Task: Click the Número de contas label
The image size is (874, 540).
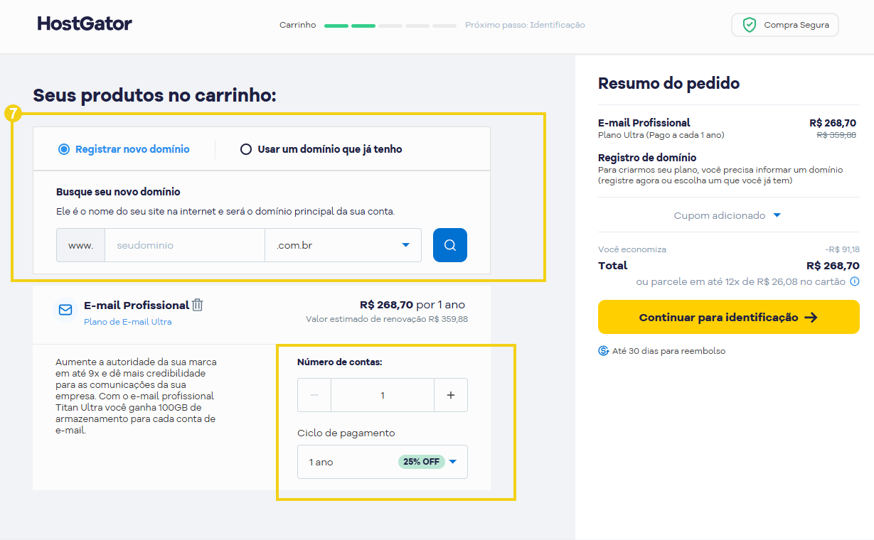Action: 340,362
